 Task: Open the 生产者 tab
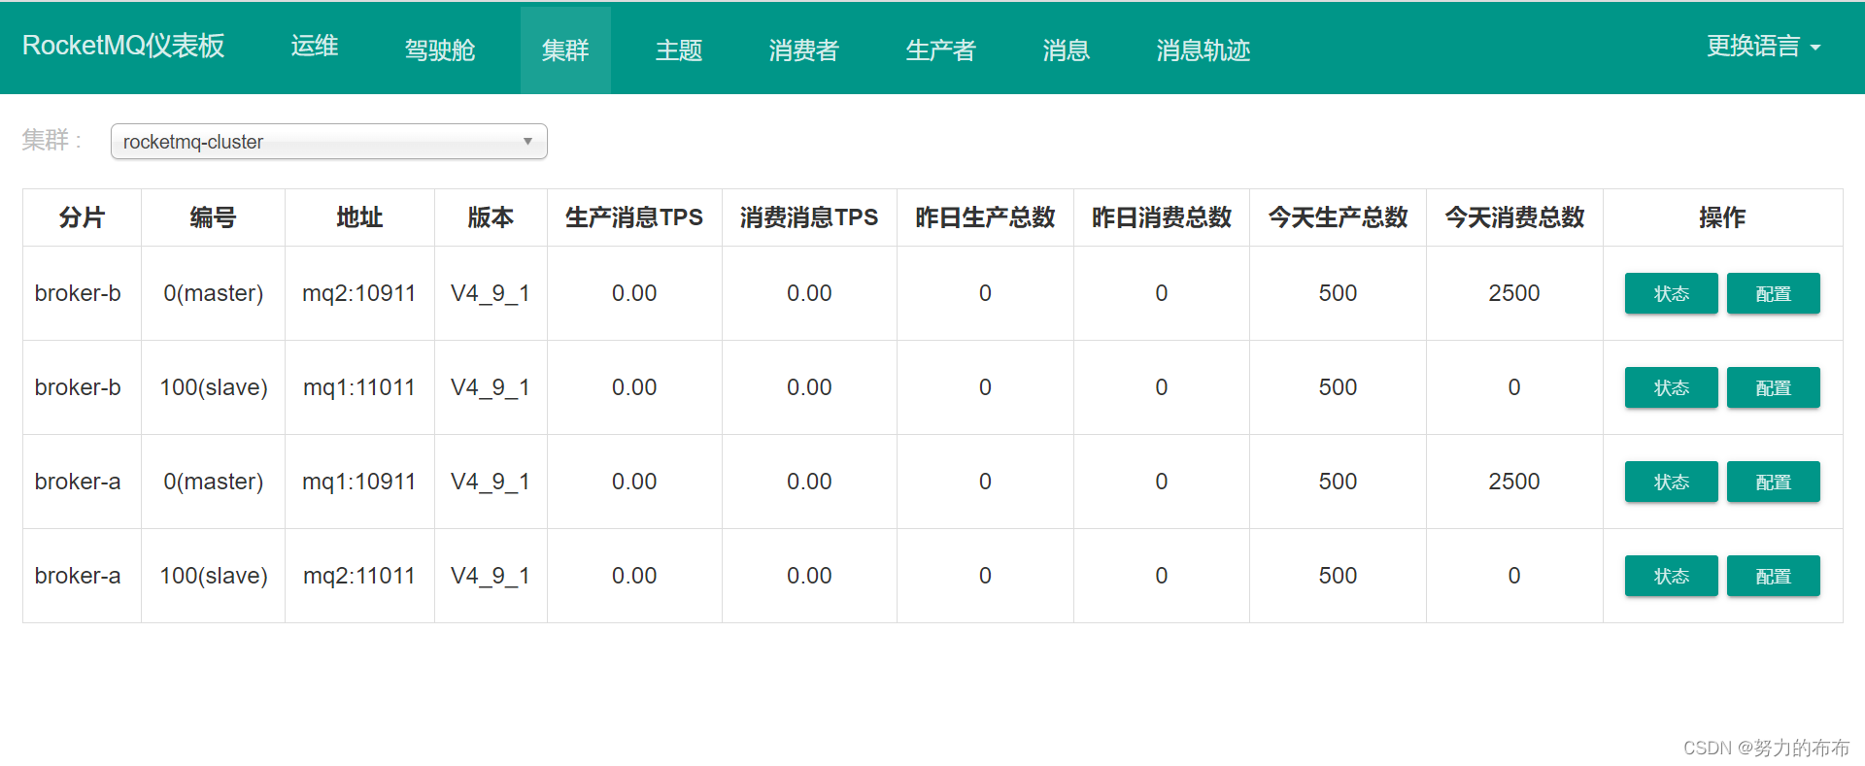(941, 50)
